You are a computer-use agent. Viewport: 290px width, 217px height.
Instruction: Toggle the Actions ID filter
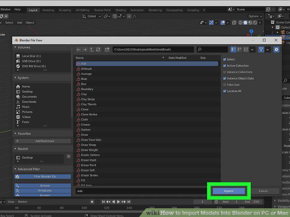coord(43,186)
